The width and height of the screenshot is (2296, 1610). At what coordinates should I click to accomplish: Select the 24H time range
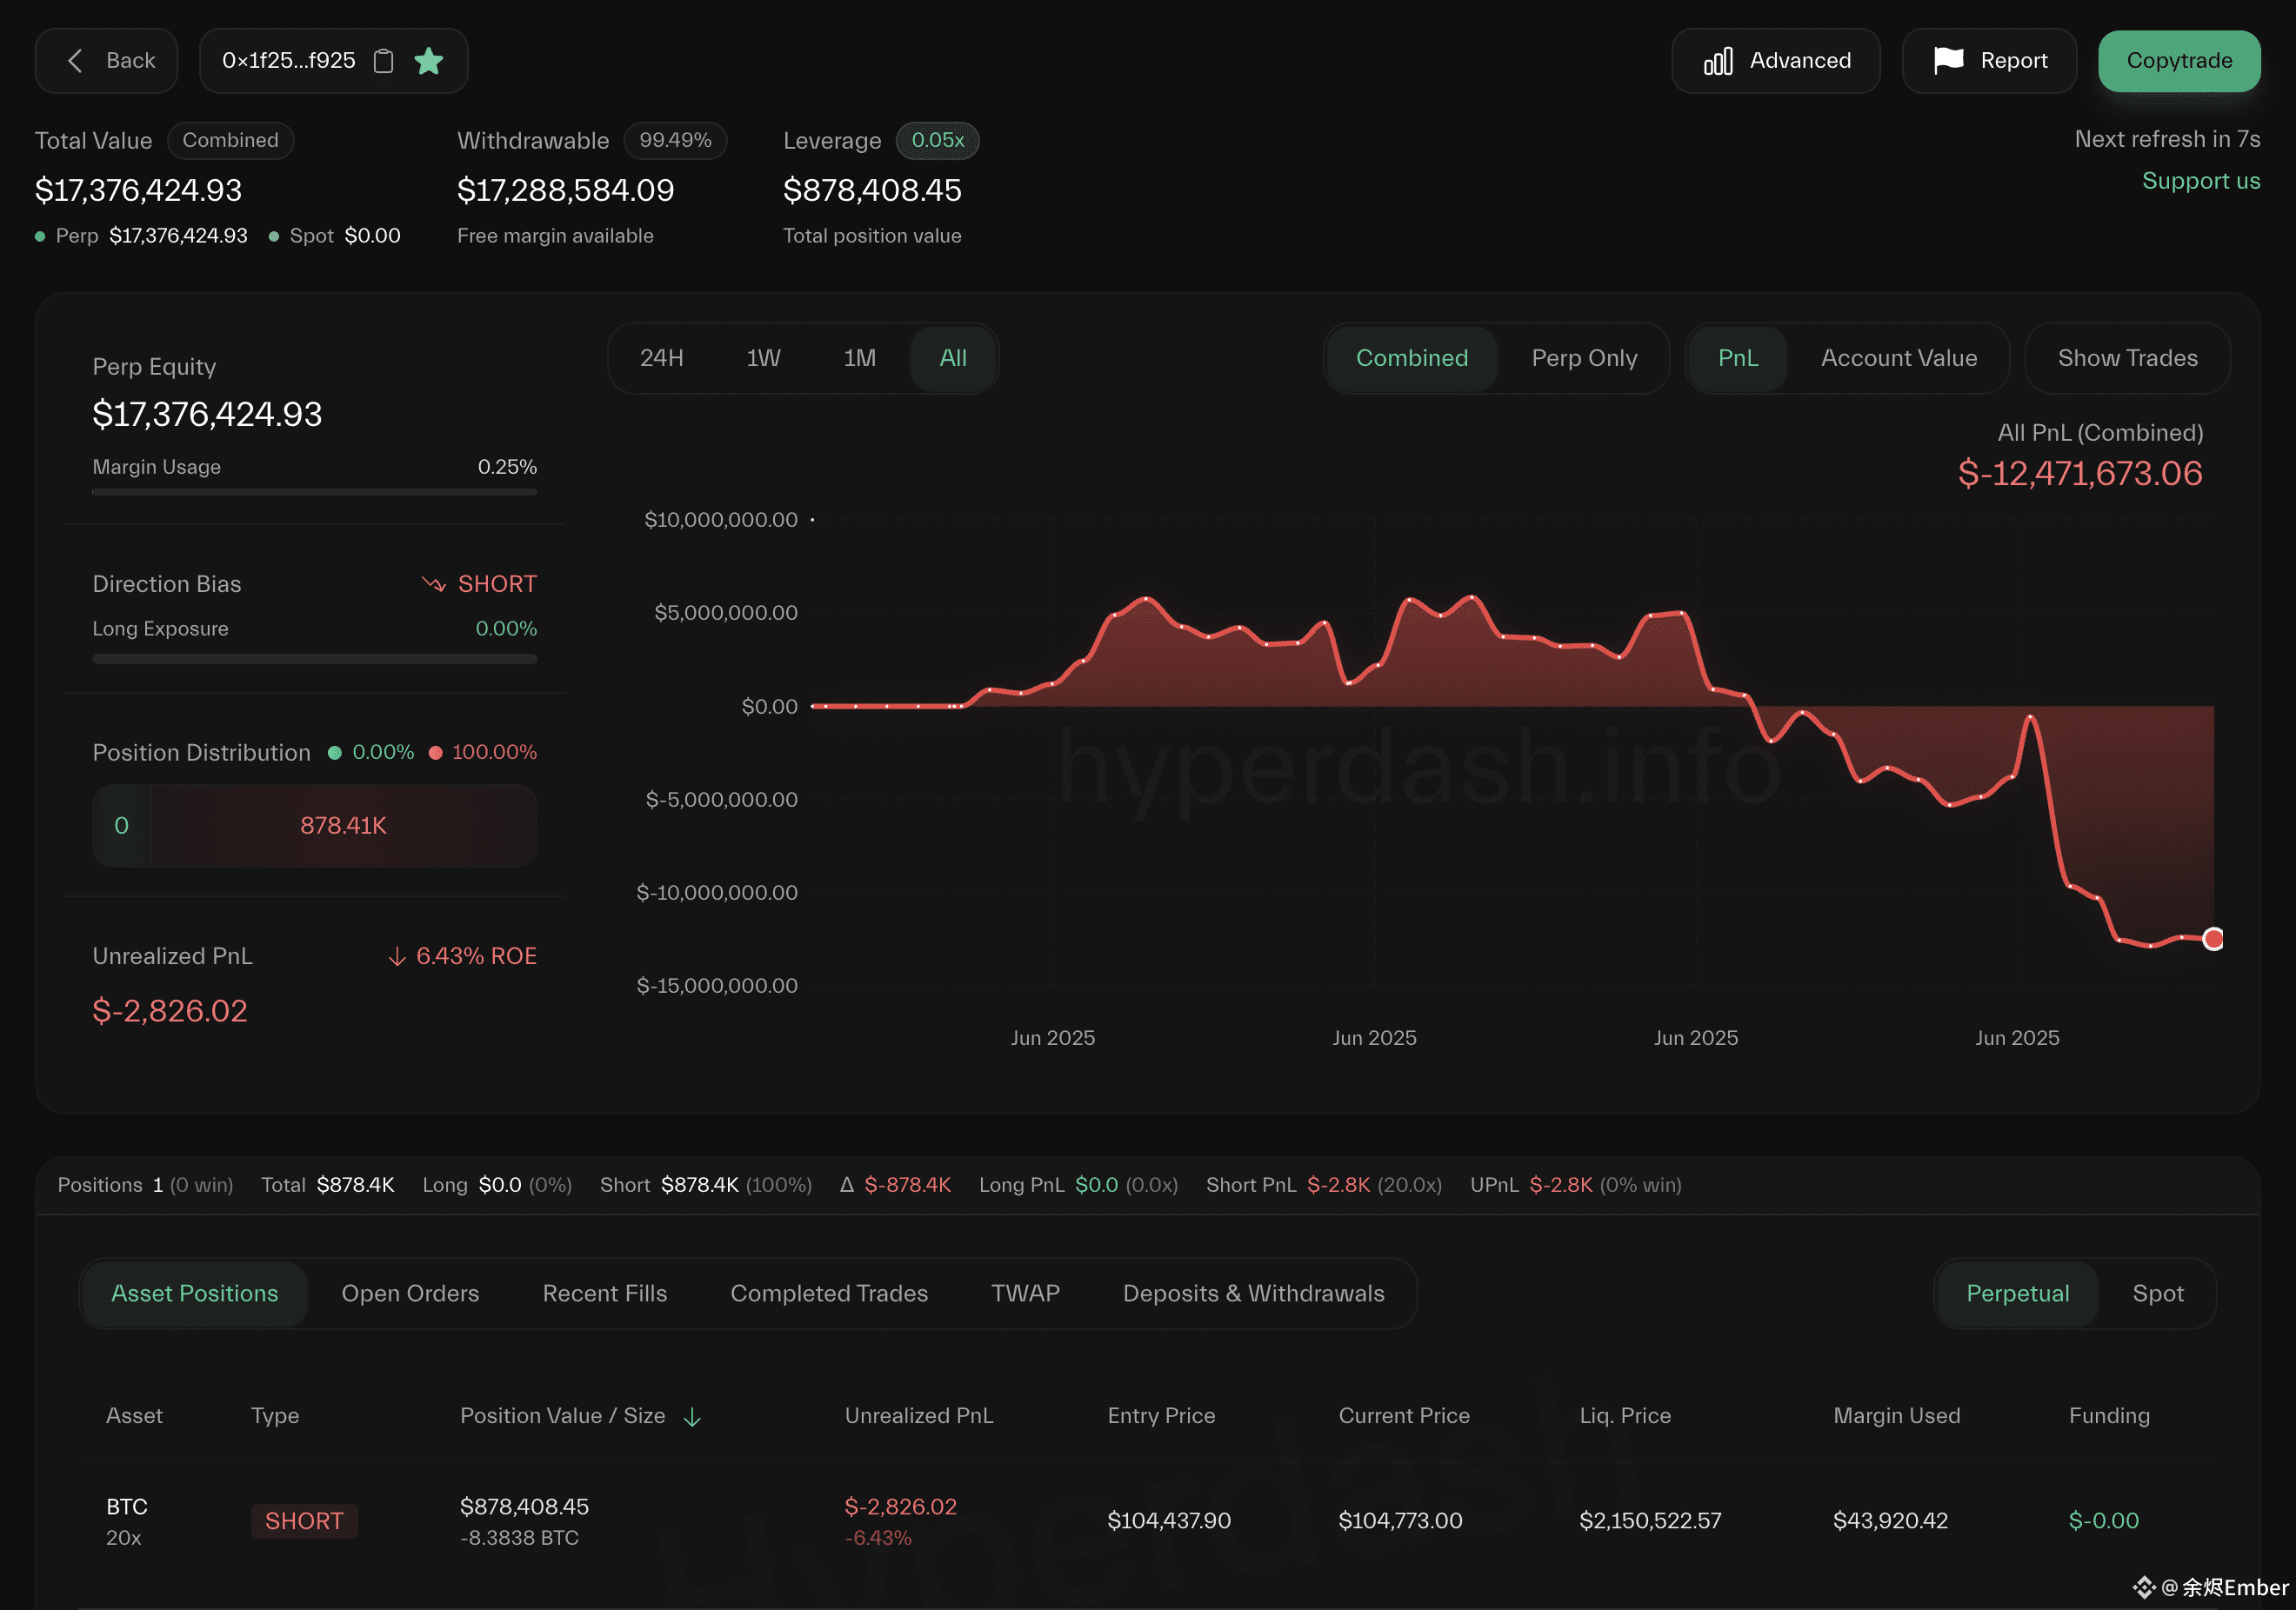click(x=661, y=358)
